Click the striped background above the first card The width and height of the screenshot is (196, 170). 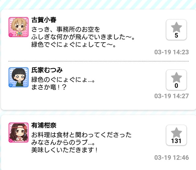coord(98,5)
